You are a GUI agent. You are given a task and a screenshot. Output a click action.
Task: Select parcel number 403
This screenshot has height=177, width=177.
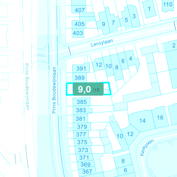tap(78, 33)
